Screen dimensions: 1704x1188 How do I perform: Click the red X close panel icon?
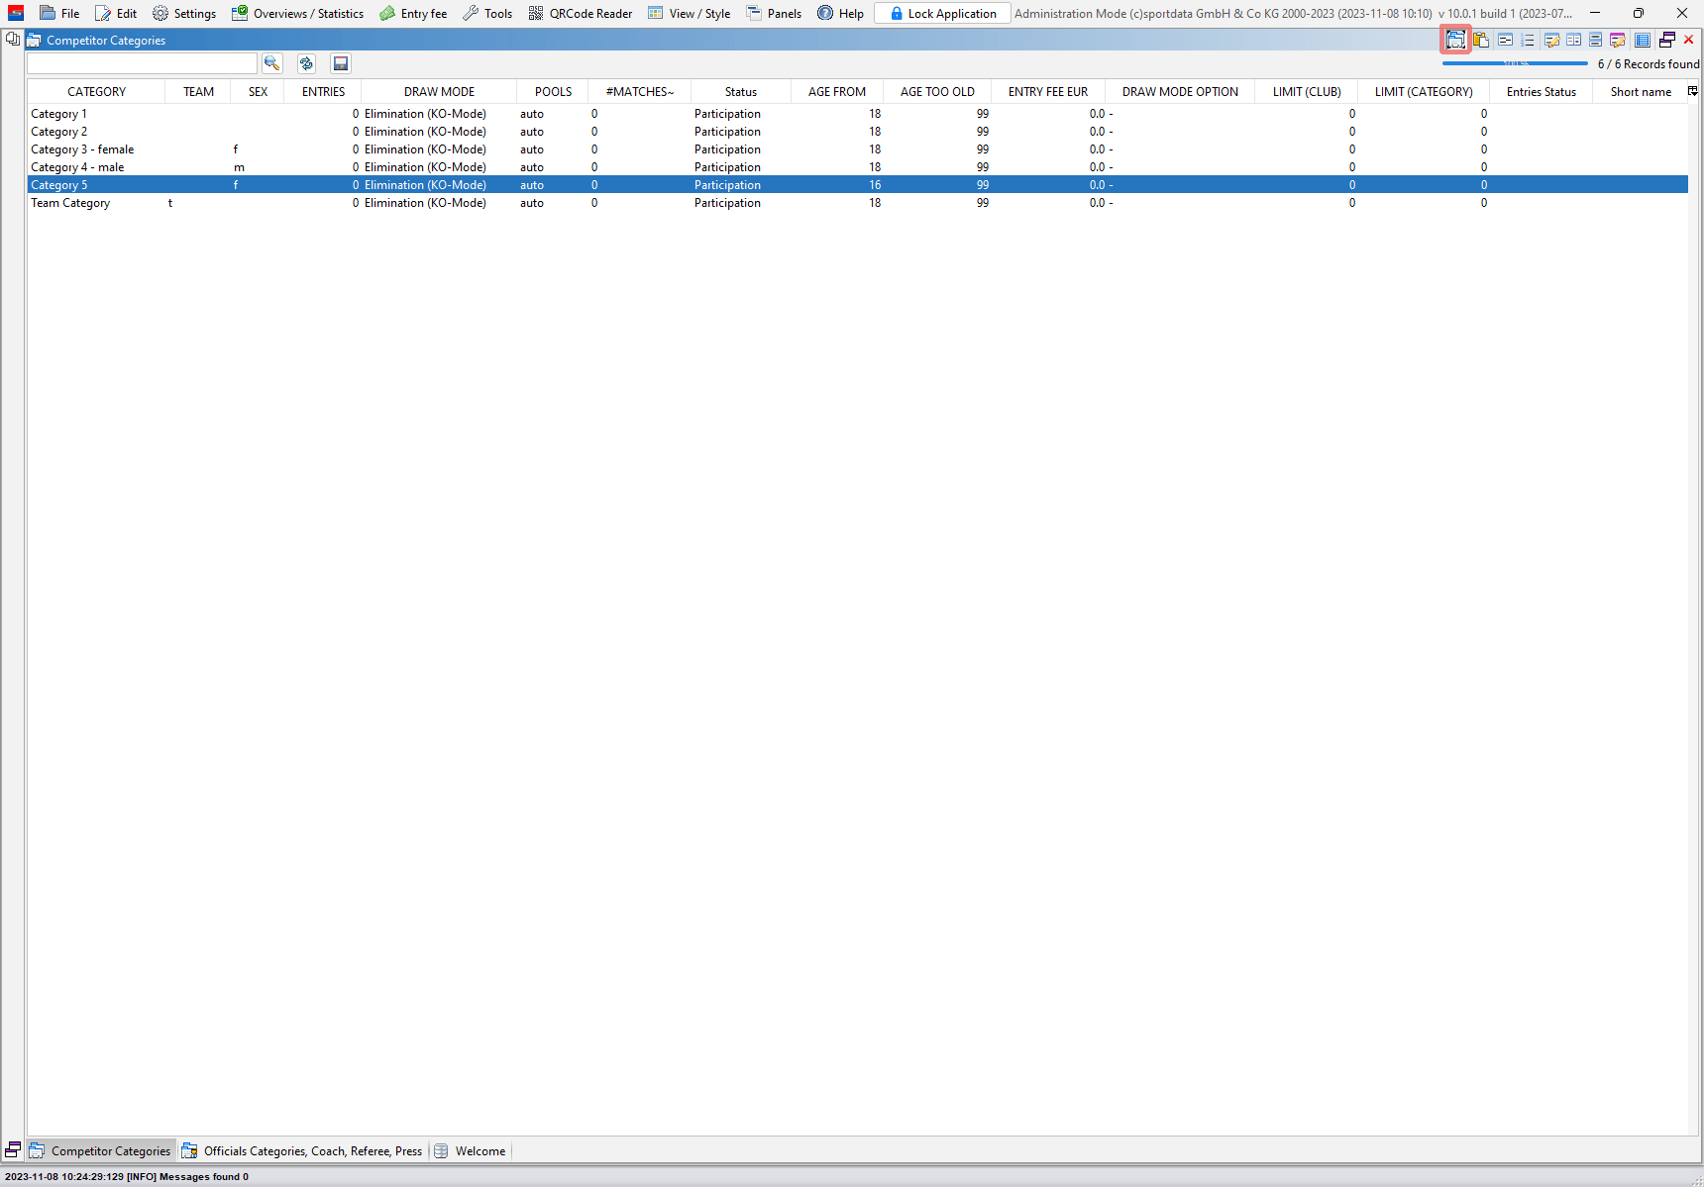pos(1689,40)
